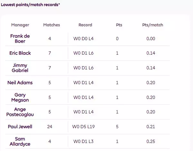Viewport: 193px width, 151px height.
Task: Click Neil Adams manager name
Action: [20, 83]
